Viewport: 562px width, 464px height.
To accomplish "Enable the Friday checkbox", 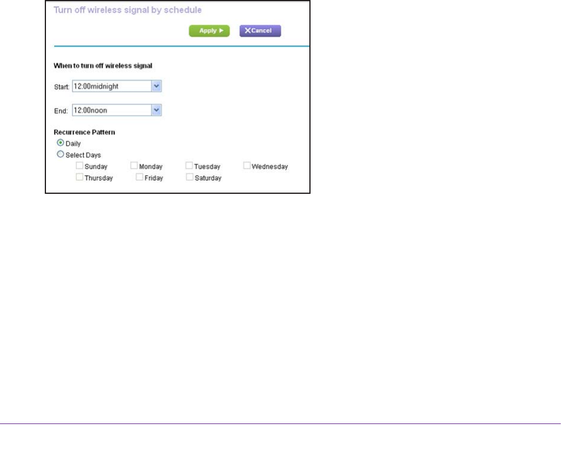I will [x=139, y=177].
